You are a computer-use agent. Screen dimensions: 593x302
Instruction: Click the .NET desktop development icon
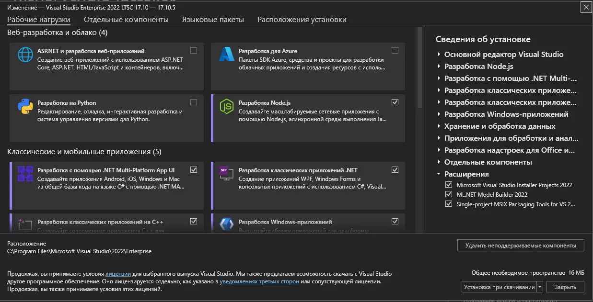226,173
